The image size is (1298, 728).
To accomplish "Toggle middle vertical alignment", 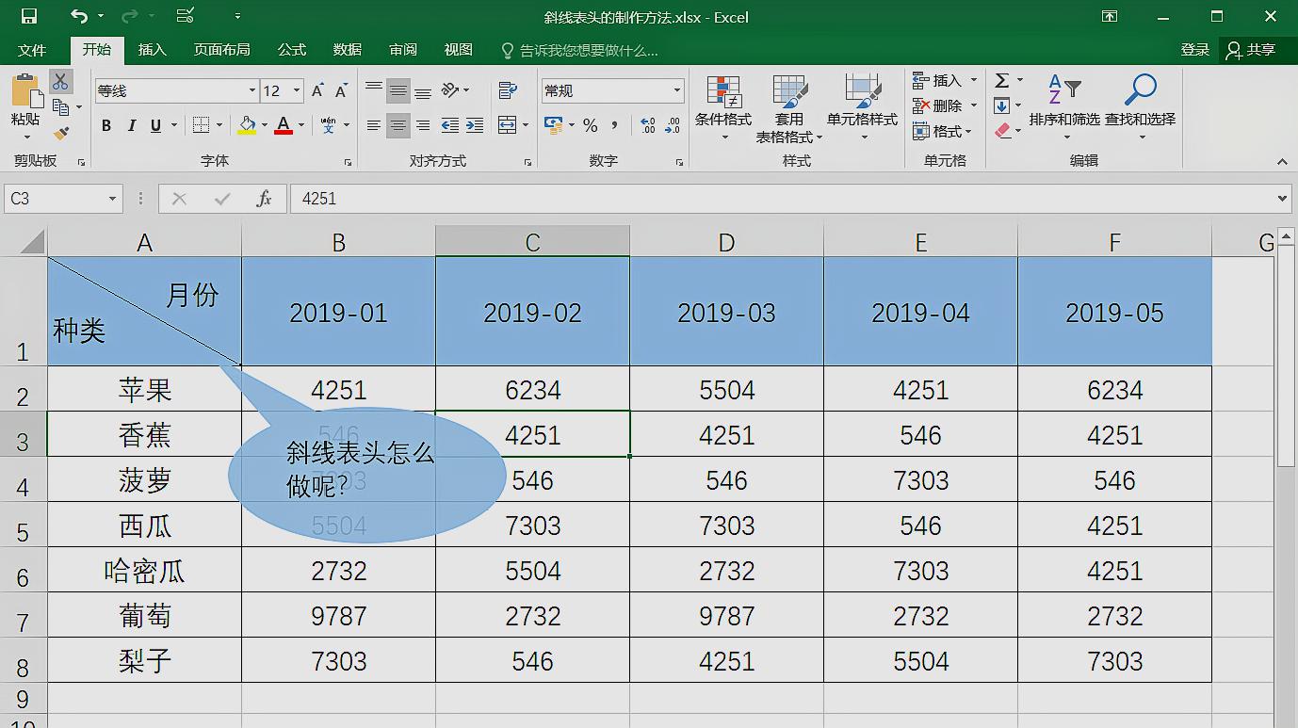I will pos(398,90).
